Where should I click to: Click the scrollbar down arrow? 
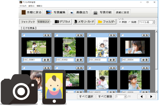(x=156, y=91)
